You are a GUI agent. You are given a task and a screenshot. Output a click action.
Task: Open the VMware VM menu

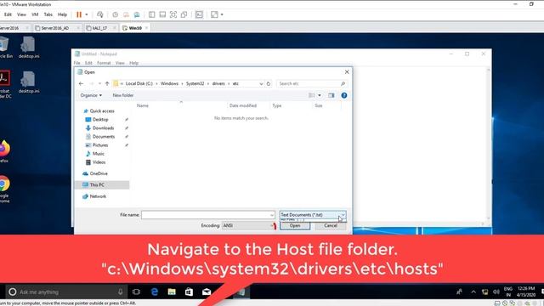point(35,14)
